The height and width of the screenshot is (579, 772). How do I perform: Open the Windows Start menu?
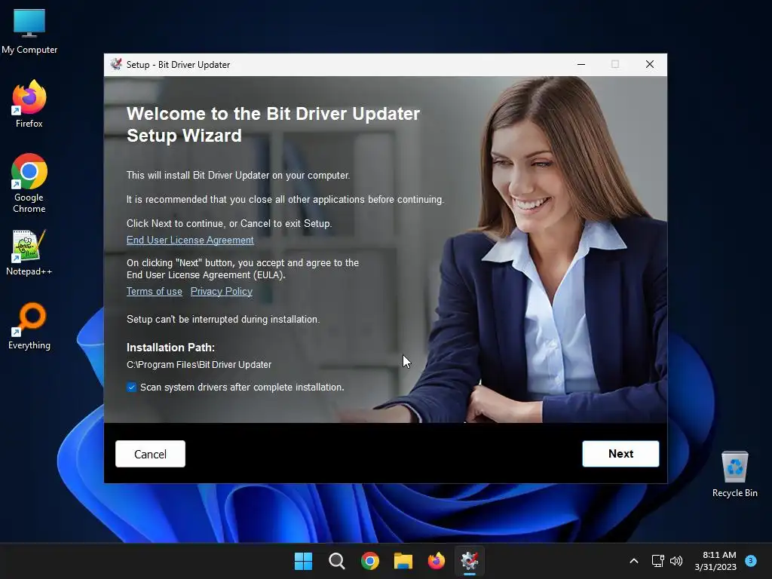pyautogui.click(x=303, y=561)
